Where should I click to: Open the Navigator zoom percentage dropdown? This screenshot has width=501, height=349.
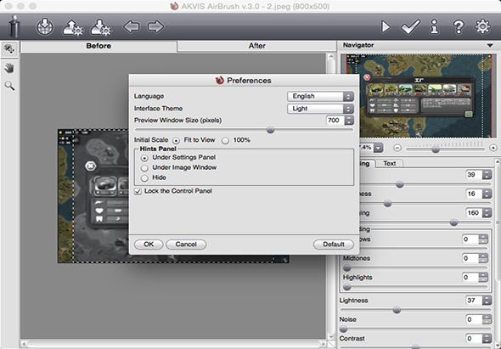pyautogui.click(x=379, y=148)
